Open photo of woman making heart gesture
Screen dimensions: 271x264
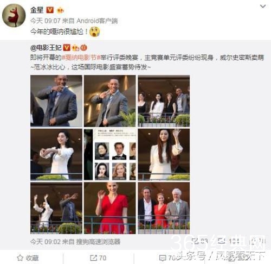(x=56, y=154)
